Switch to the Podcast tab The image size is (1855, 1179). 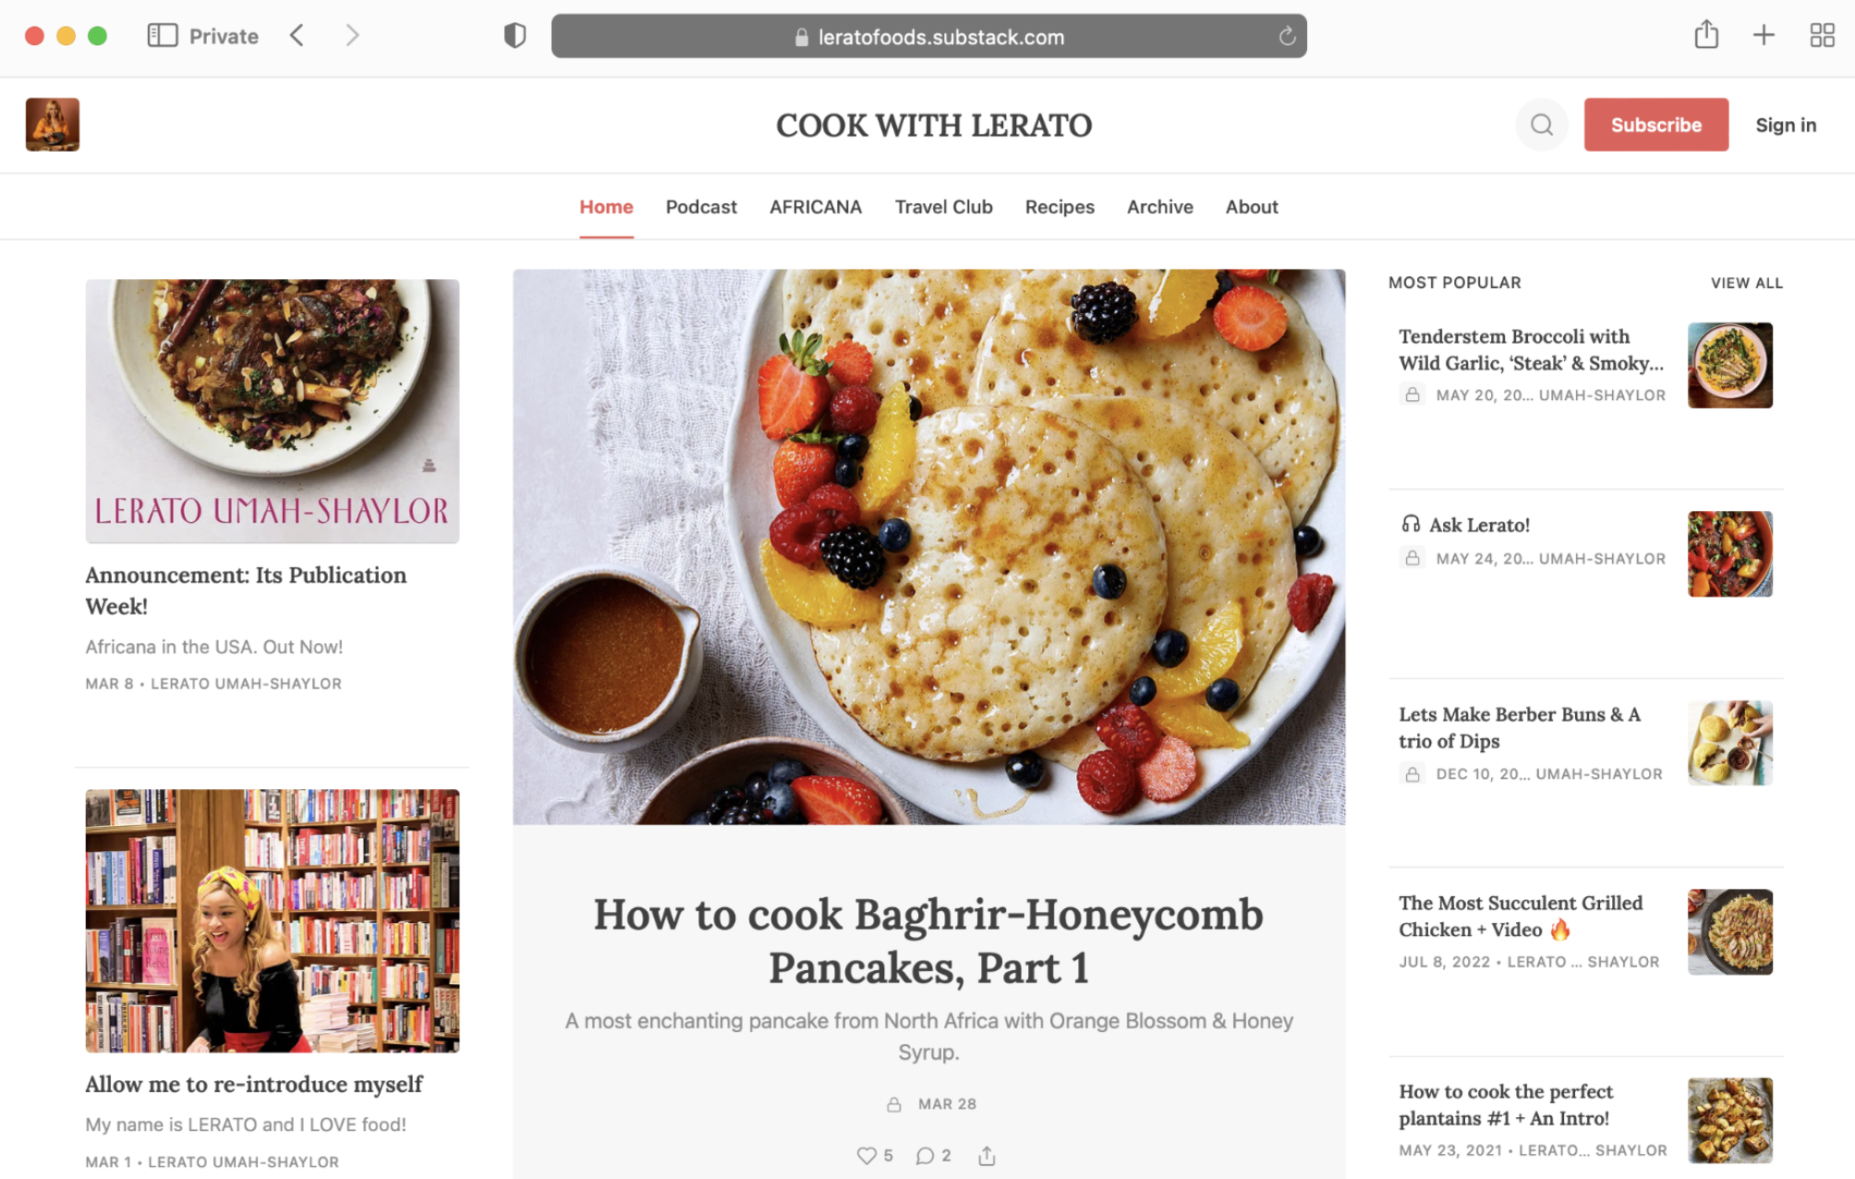tap(701, 207)
